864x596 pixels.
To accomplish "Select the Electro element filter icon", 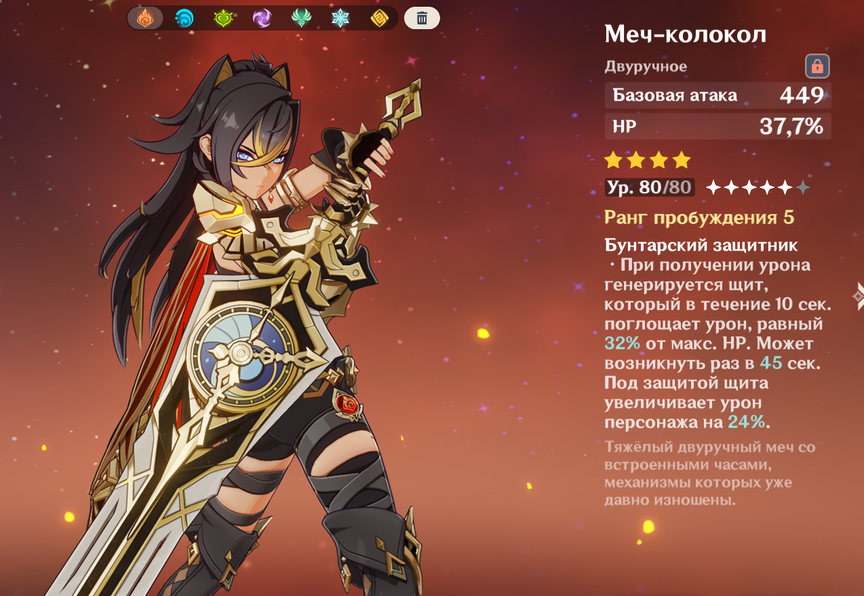I will pyautogui.click(x=262, y=18).
